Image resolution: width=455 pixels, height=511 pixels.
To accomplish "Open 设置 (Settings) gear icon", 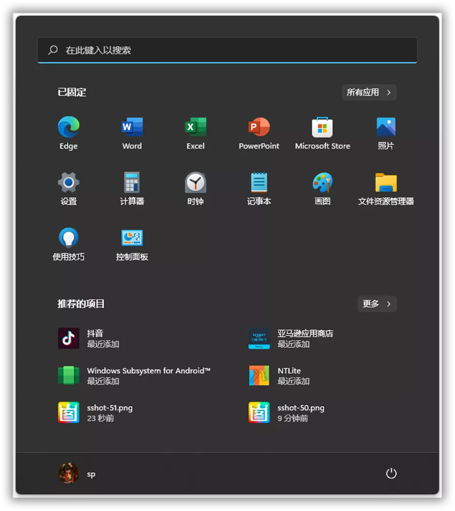I will [x=69, y=182].
